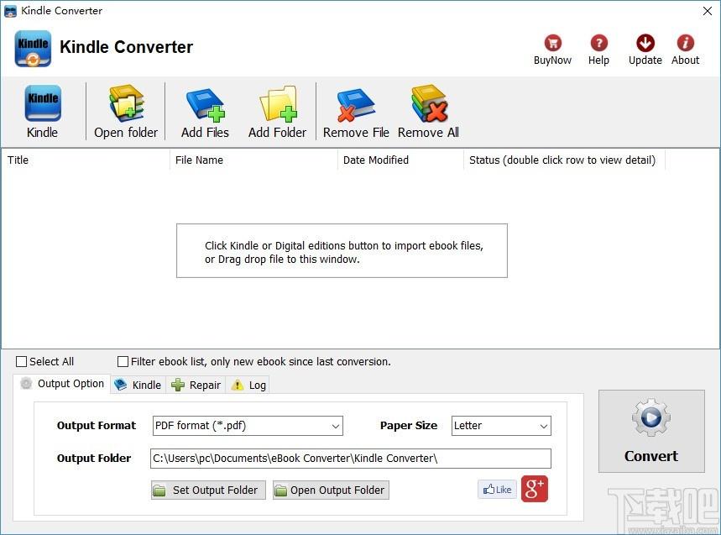This screenshot has height=535, width=721.
Task: Add Folder using the folder plus icon
Action: 277,112
